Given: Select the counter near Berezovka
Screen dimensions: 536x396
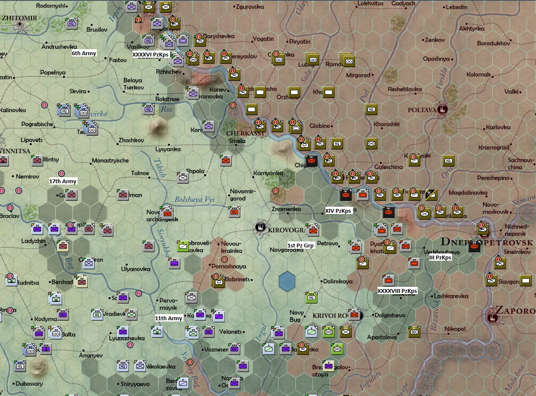Looking at the screenshot, I should [x=183, y=383].
